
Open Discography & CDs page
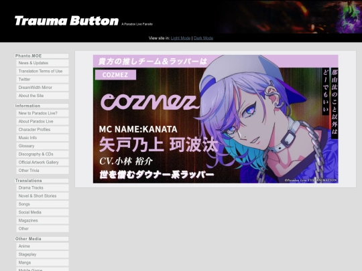(x=42, y=154)
